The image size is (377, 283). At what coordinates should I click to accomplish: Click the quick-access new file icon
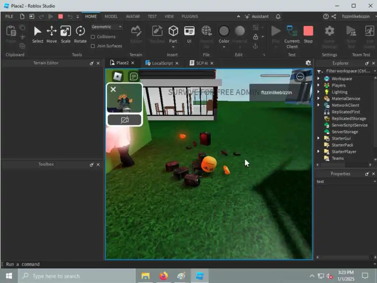[22, 16]
